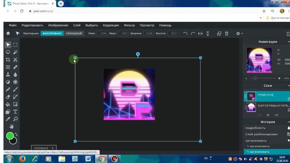Select the Text tool
Screen dimensions: 290x163
(x=15, y=112)
